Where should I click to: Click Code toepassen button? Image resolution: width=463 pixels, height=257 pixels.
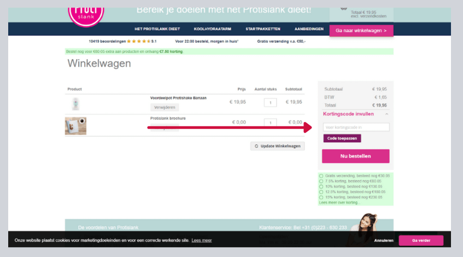click(x=342, y=138)
